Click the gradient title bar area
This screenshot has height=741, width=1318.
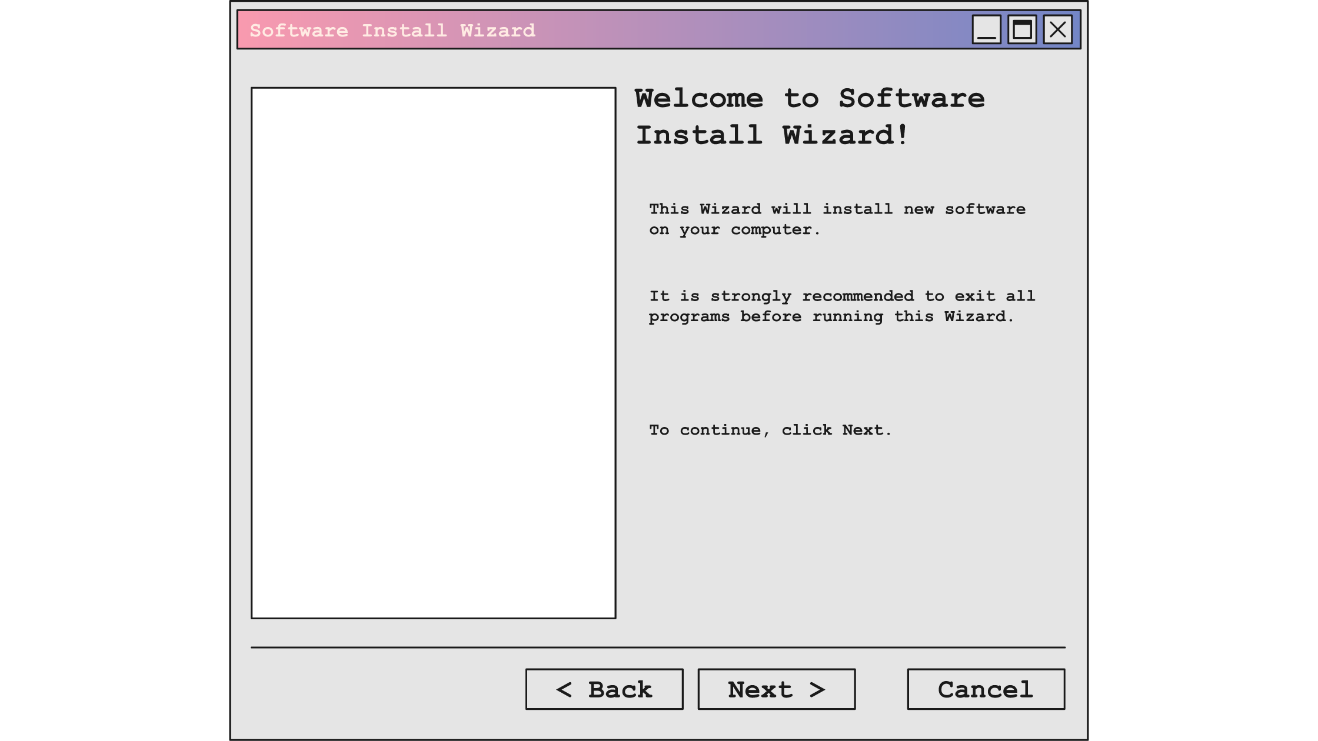[x=735, y=31]
